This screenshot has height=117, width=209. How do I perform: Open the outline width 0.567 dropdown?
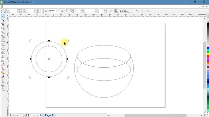[x=131, y=11]
